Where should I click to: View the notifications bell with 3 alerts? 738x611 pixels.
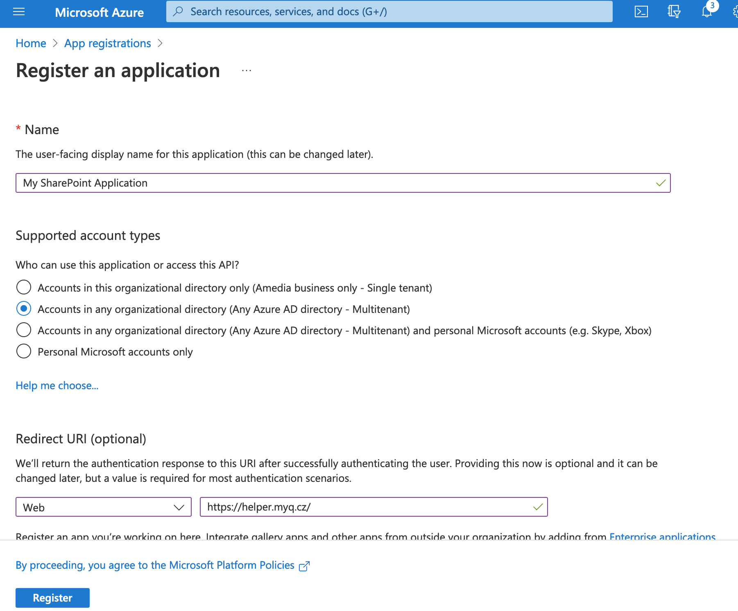click(706, 11)
